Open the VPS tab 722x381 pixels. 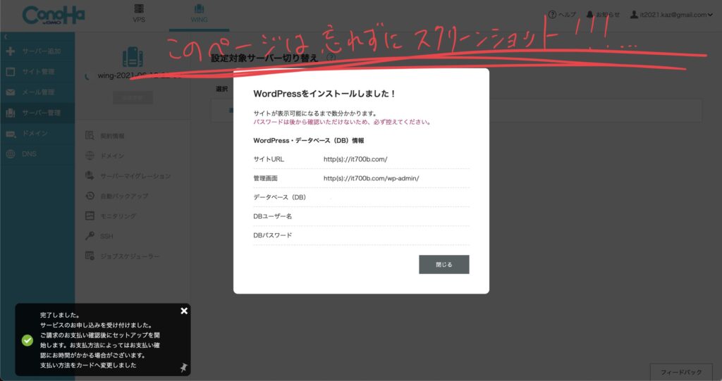(139, 14)
